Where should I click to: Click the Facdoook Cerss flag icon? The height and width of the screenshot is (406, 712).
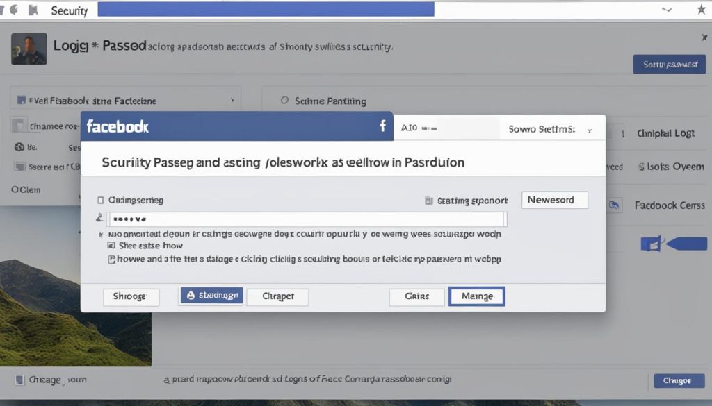pyautogui.click(x=615, y=205)
